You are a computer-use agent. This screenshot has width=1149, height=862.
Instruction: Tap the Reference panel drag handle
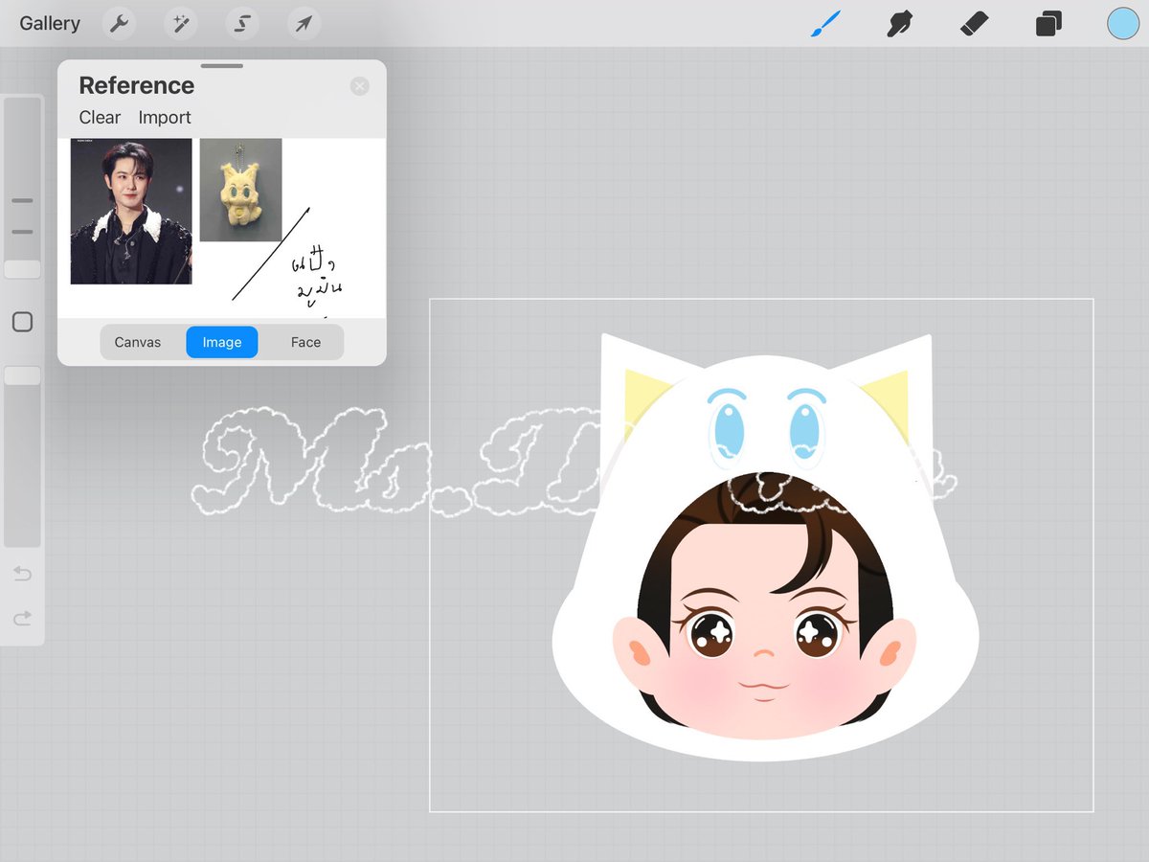pyautogui.click(x=222, y=66)
